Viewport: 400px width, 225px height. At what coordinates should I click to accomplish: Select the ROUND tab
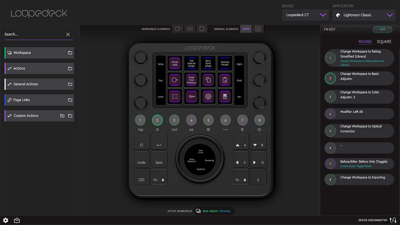(x=365, y=42)
